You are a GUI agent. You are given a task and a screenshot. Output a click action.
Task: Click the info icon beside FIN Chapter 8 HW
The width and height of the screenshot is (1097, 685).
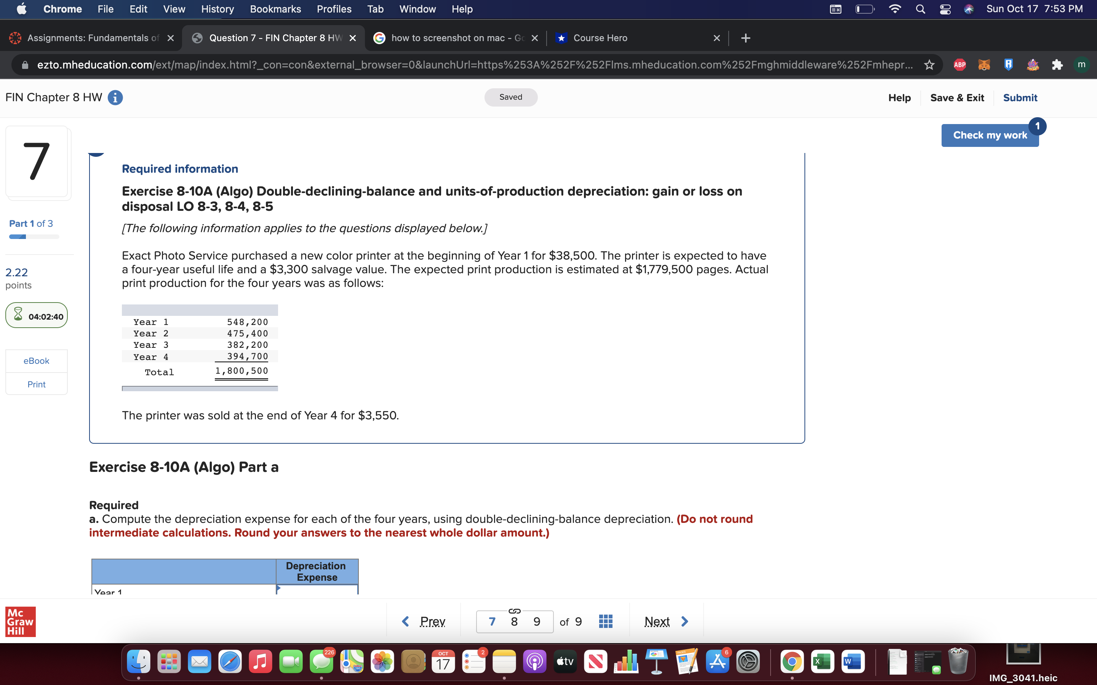(115, 97)
